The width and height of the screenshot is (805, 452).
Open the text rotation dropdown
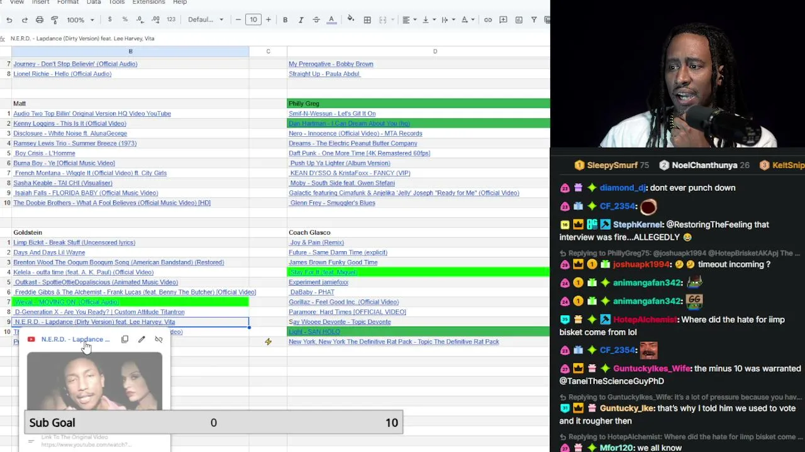pyautogui.click(x=467, y=20)
